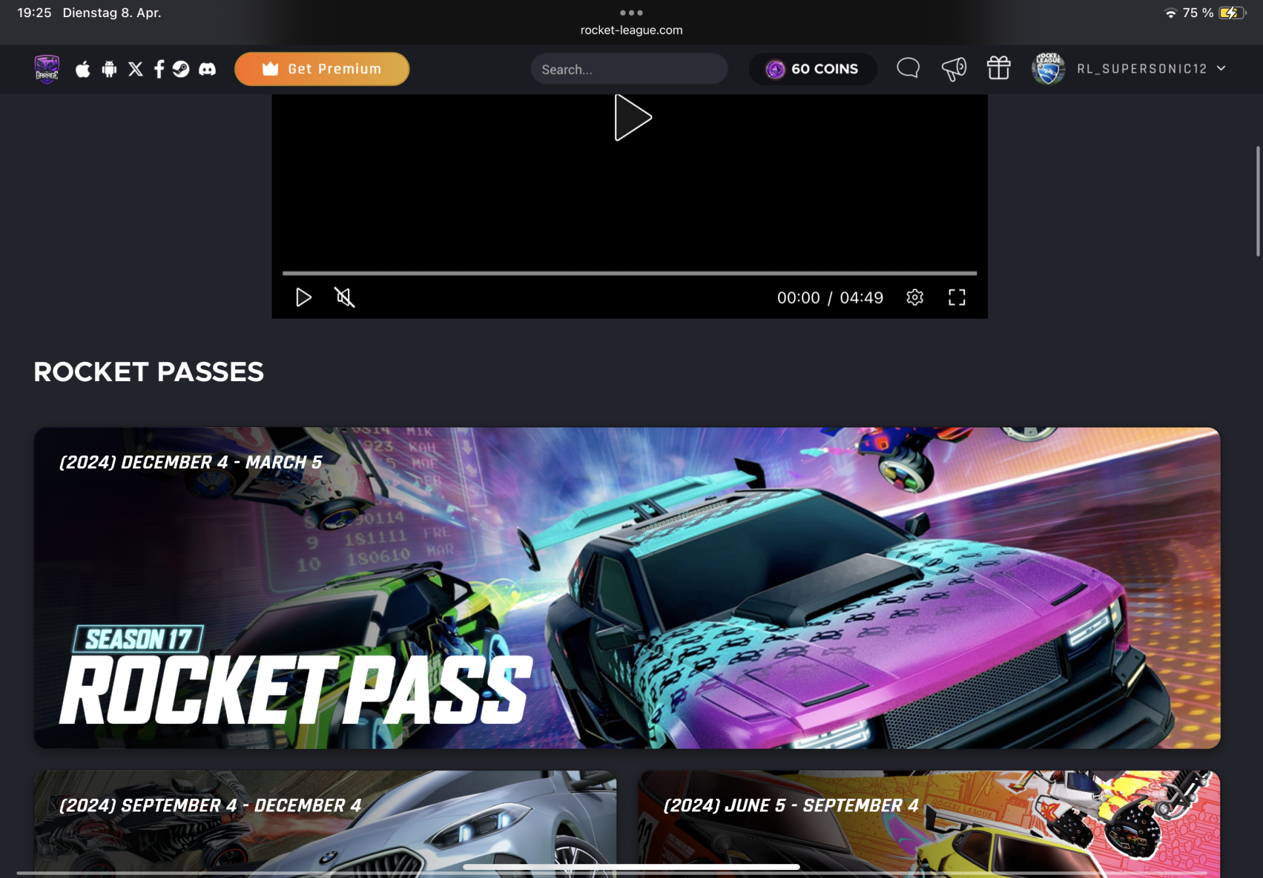The width and height of the screenshot is (1263, 878).
Task: Play the video using the center play button
Action: pyautogui.click(x=631, y=117)
